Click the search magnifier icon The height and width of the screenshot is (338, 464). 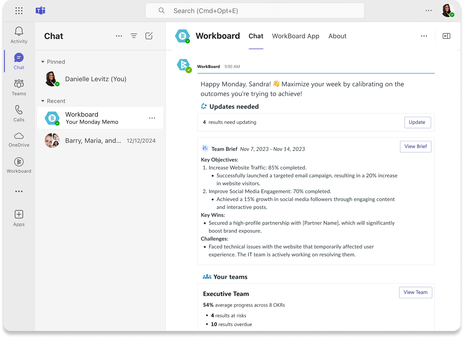(x=161, y=11)
